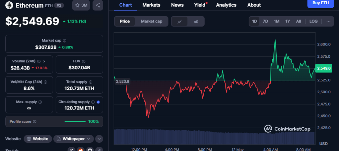
Task: Toggle LOG scale on chart
Action: click(x=314, y=21)
